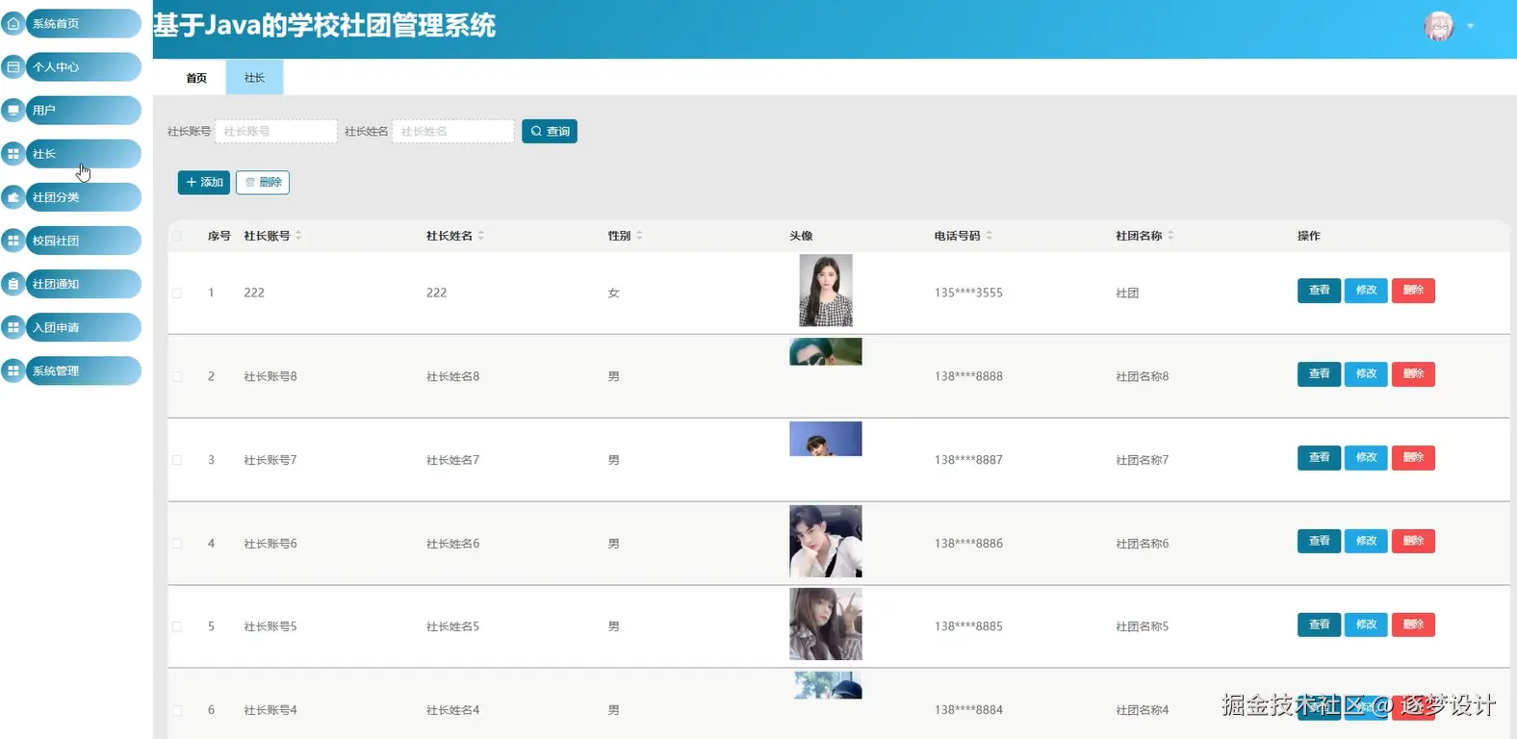Click phone number 135****3555
1517x739 pixels.
[968, 293]
